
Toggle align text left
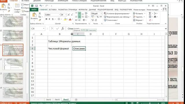(x=76, y=17)
